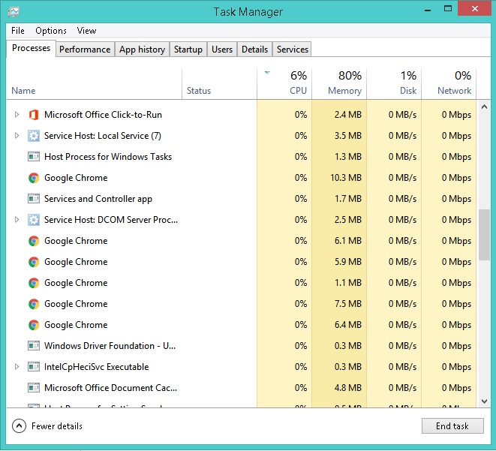Click the Service Host: DCOM Server gear icon

pyautogui.click(x=34, y=219)
